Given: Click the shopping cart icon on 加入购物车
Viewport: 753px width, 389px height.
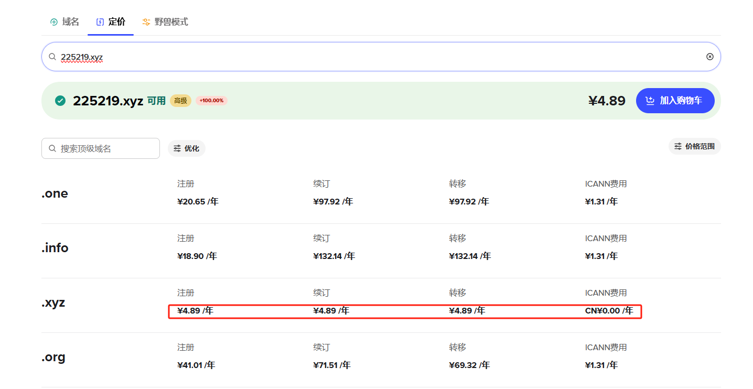Looking at the screenshot, I should tap(651, 100).
